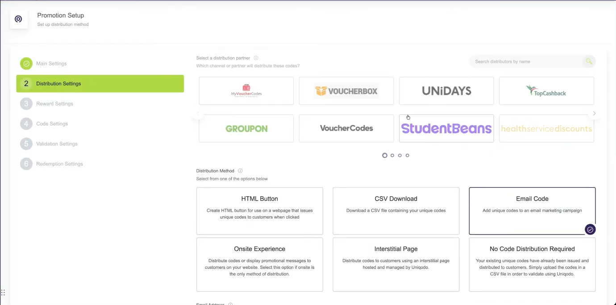Choose UNiDAYS as distribution partner

pos(446,91)
